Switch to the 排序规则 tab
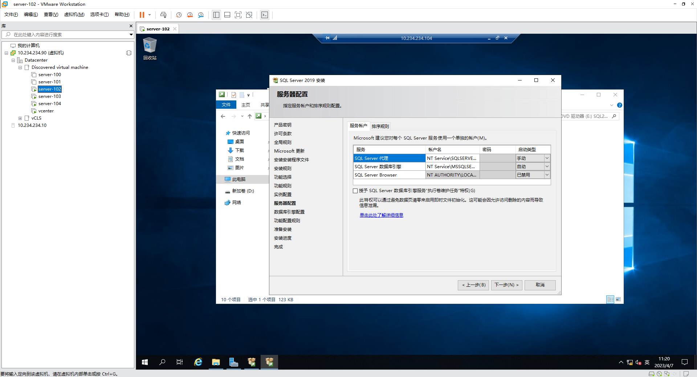The width and height of the screenshot is (697, 377). click(x=380, y=126)
